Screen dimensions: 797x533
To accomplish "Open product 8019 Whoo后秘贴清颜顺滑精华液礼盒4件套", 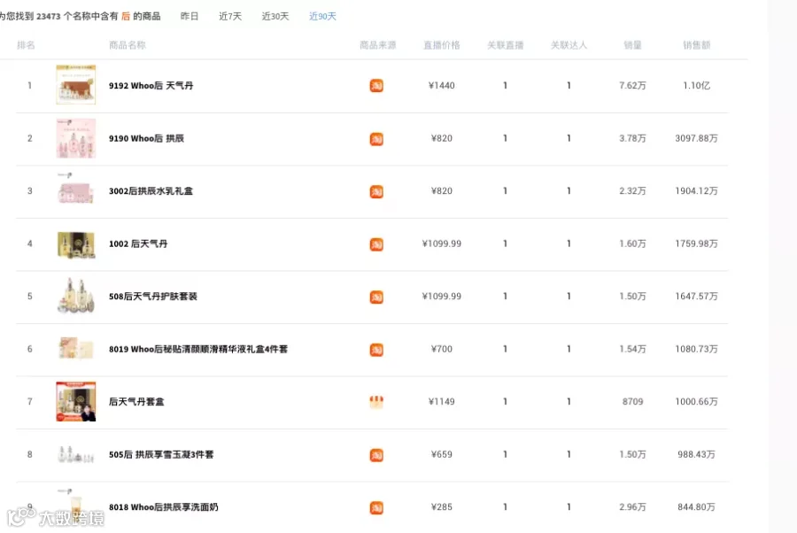I will (x=198, y=349).
